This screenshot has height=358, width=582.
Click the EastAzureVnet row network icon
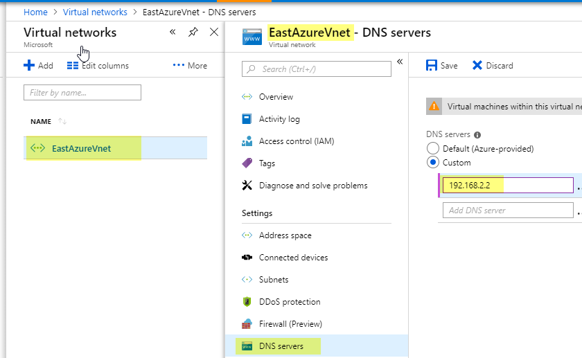coord(37,148)
